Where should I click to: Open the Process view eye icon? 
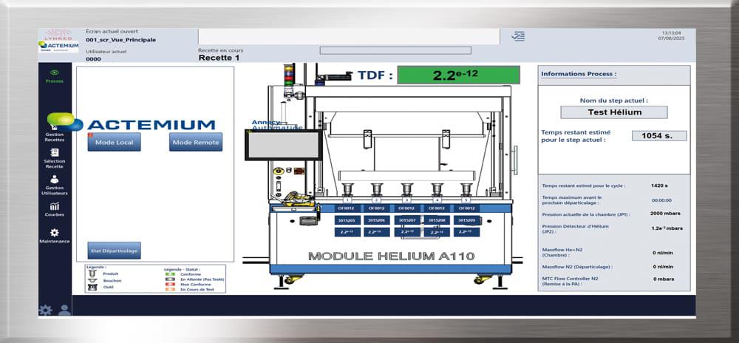click(x=54, y=72)
